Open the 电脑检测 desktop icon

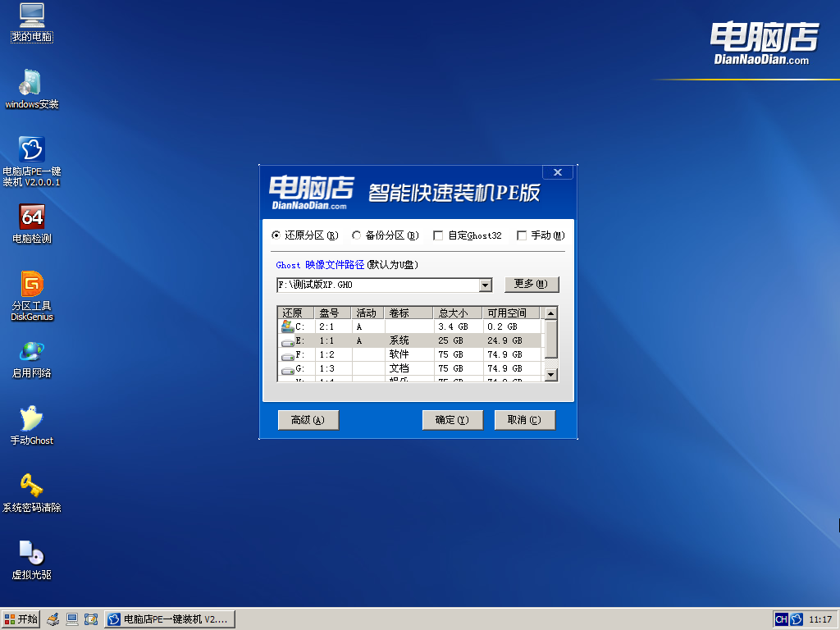(31, 217)
